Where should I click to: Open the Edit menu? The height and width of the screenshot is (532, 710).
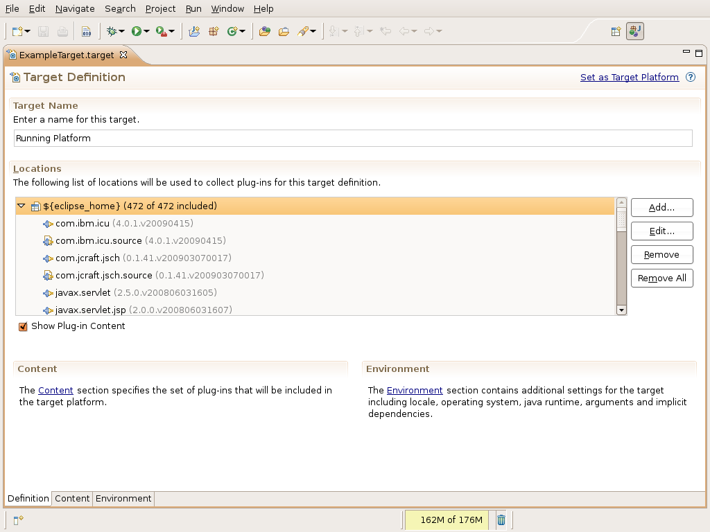point(37,8)
